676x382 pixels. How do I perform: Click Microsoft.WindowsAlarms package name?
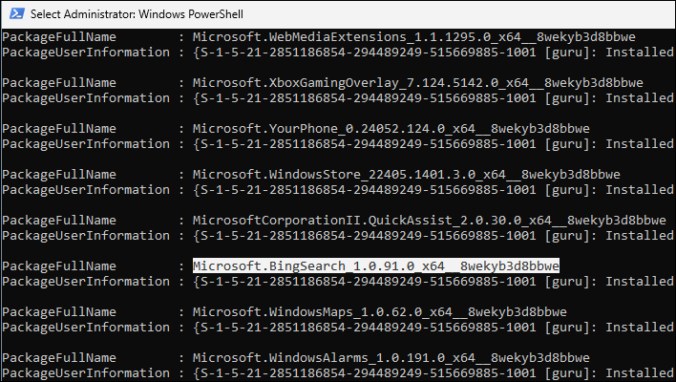pos(391,357)
